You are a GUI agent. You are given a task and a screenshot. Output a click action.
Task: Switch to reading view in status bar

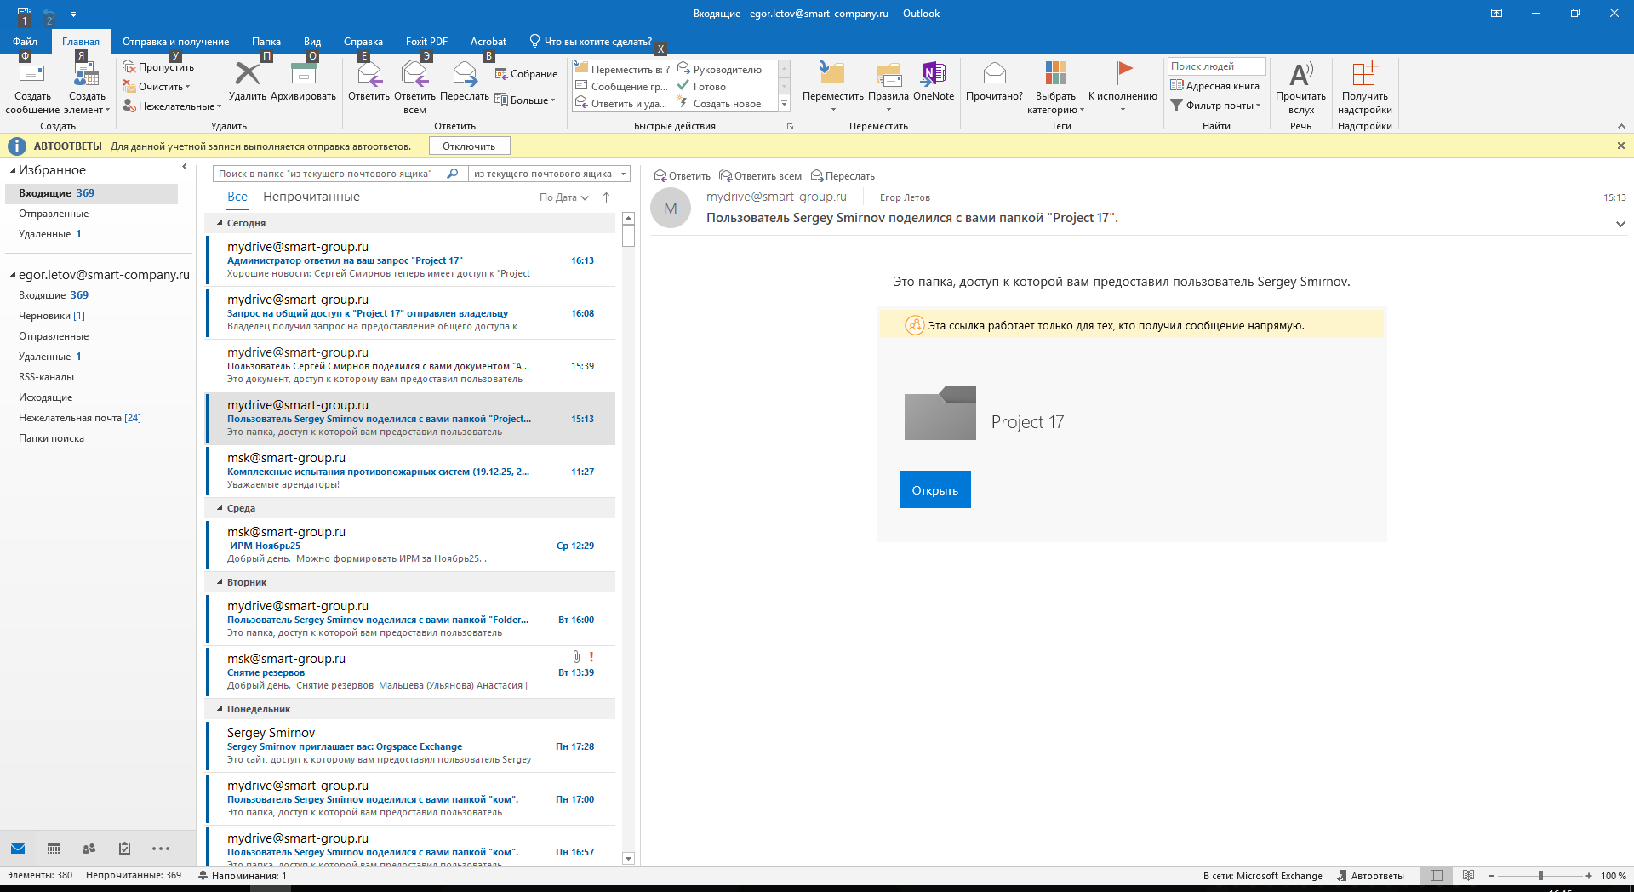1468,876
